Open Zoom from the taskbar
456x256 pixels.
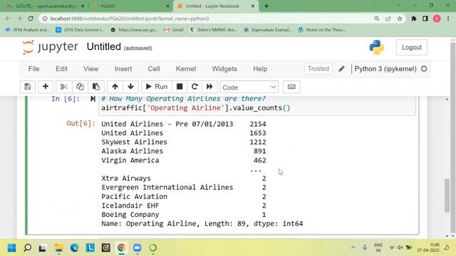click(137, 248)
